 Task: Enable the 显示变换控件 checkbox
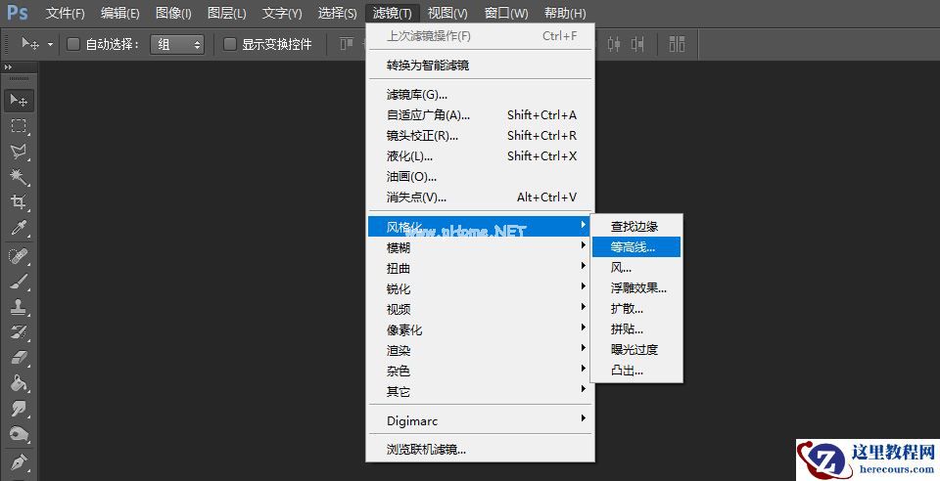(x=229, y=44)
